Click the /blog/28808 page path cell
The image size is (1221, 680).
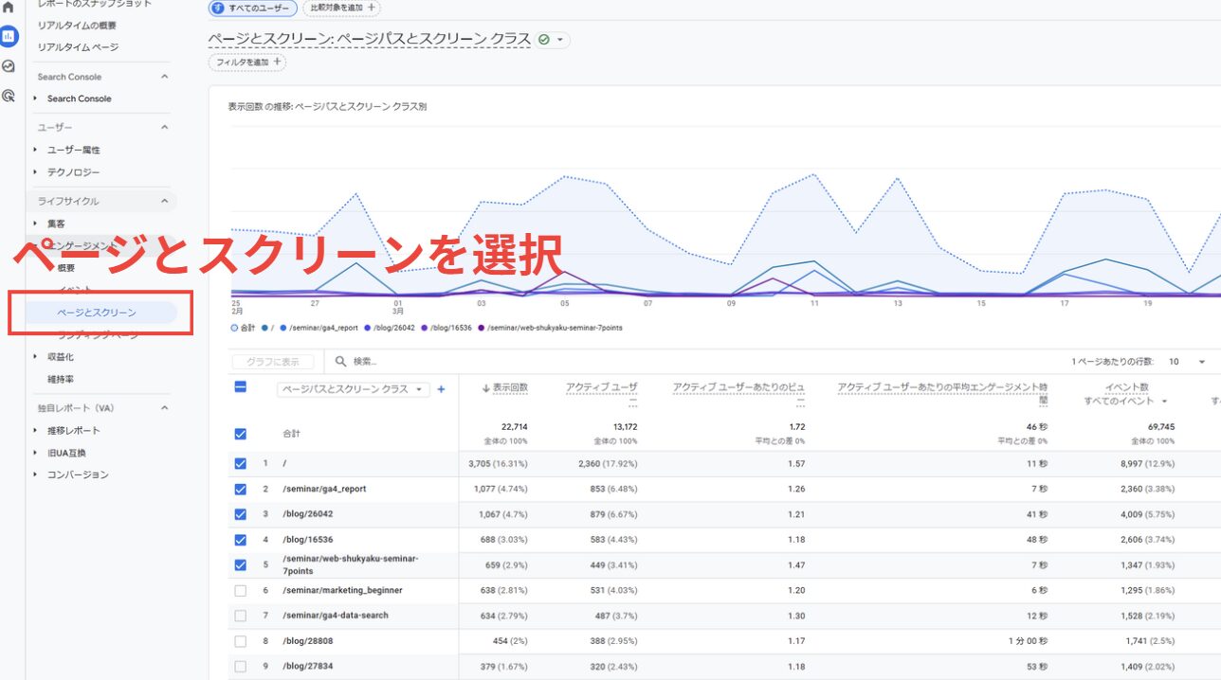(x=308, y=641)
